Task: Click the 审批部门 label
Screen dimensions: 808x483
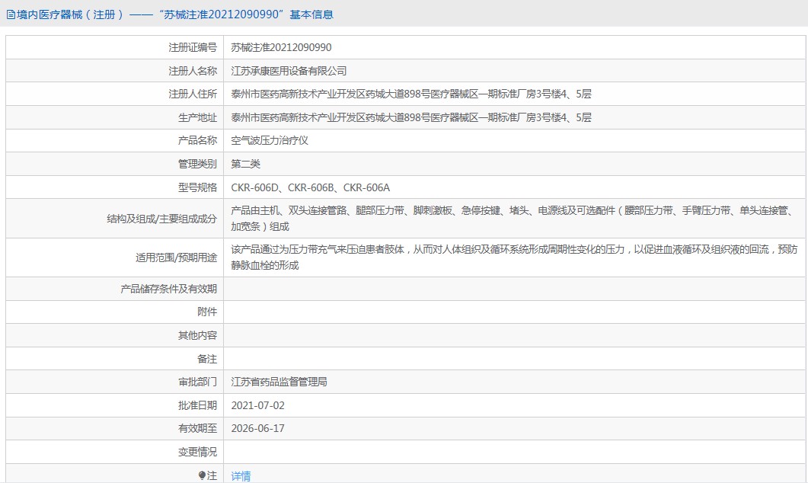Action: coord(198,382)
